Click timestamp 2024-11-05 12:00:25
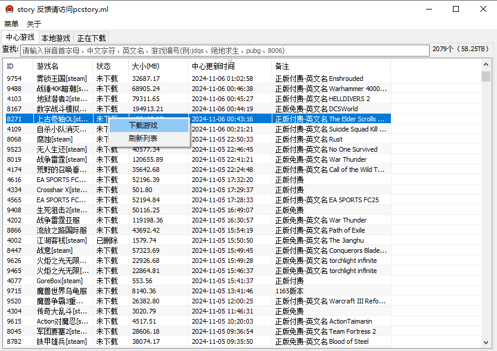The width and height of the screenshot is (497, 351). pyautogui.click(x=222, y=301)
